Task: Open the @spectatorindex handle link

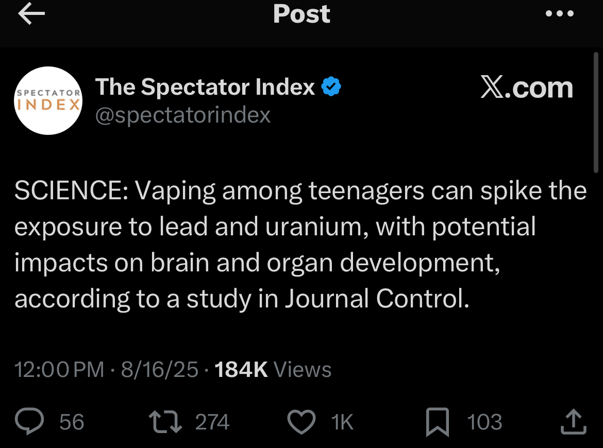Action: tap(183, 115)
